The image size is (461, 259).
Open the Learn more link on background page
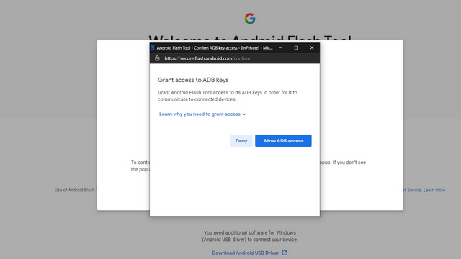[x=434, y=190]
